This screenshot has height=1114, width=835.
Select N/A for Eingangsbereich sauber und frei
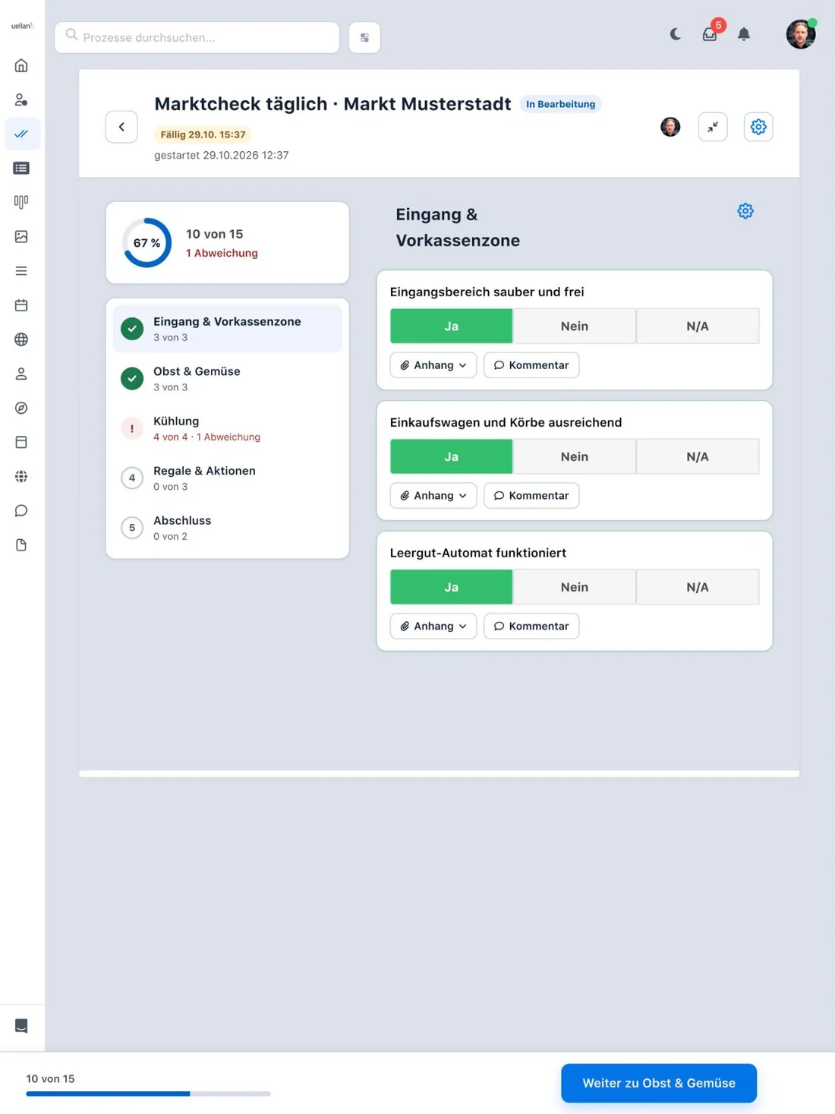point(698,326)
